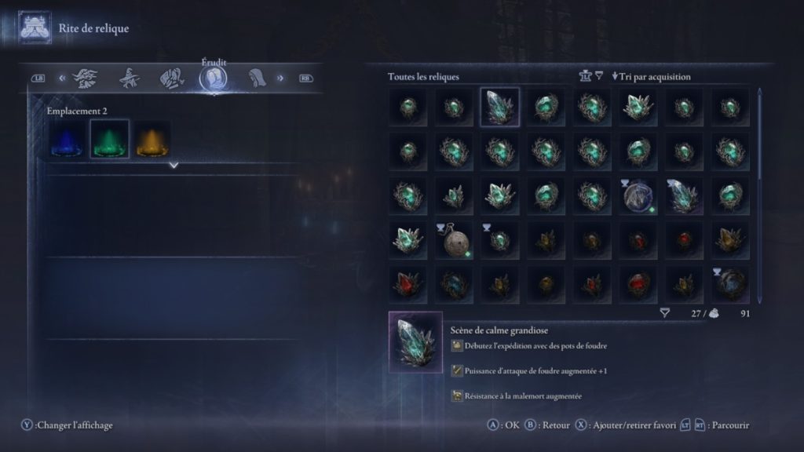Go to previous character with left double-chevron

[x=62, y=78]
